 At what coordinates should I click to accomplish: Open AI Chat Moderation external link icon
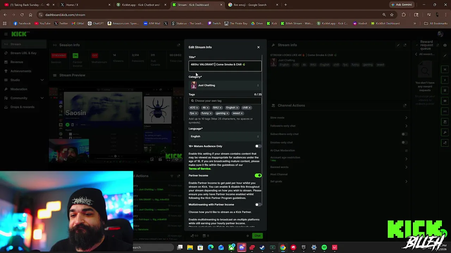(406, 150)
